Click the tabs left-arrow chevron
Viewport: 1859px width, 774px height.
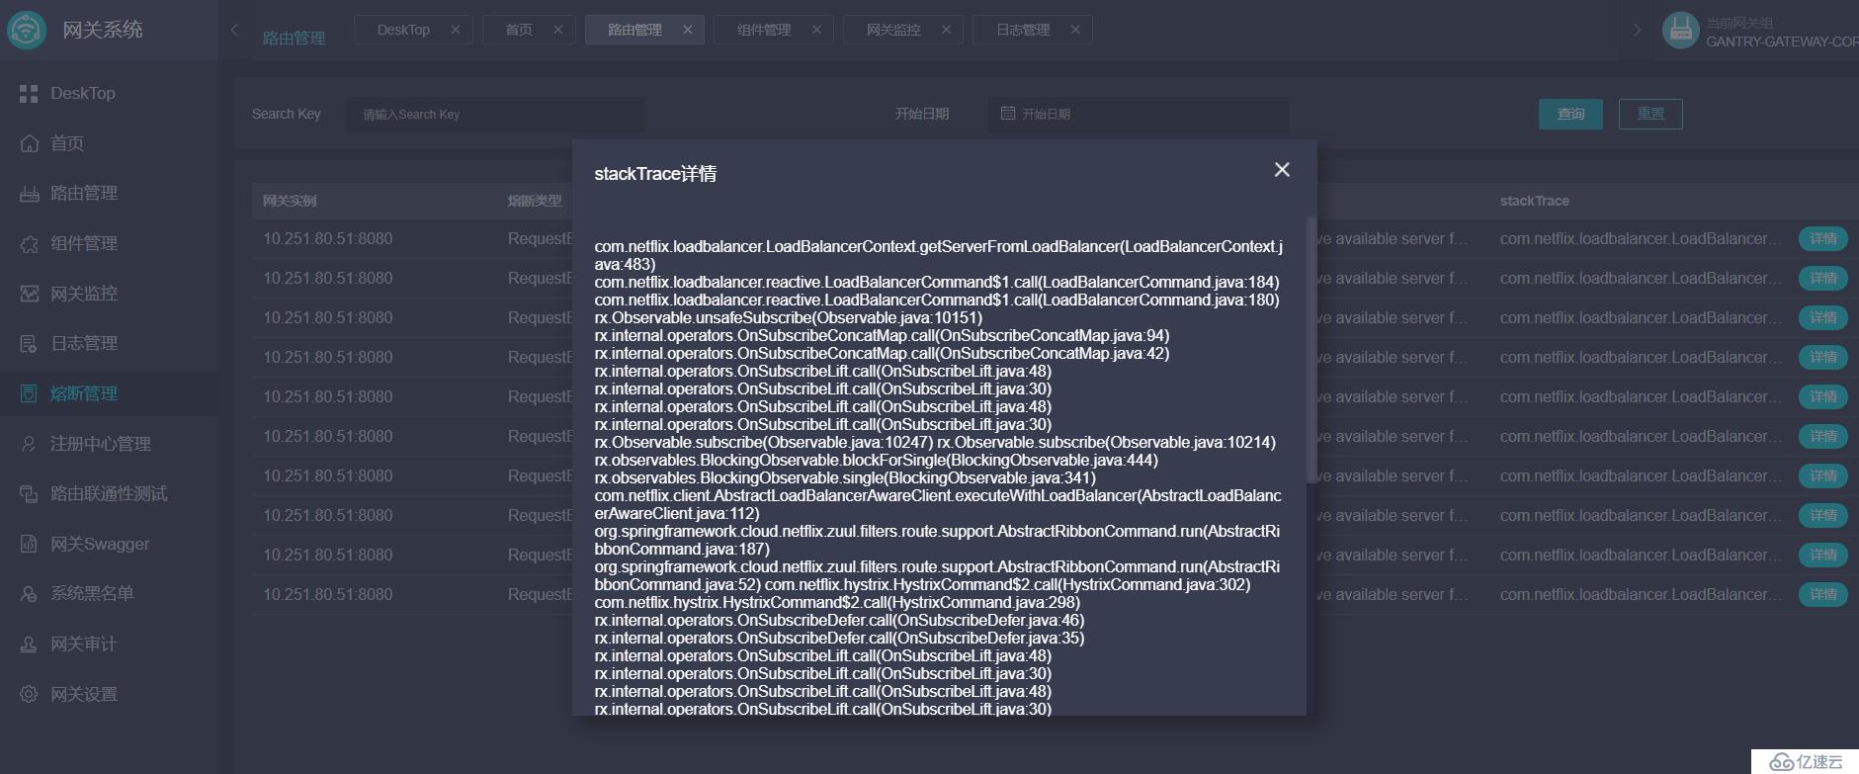234,30
